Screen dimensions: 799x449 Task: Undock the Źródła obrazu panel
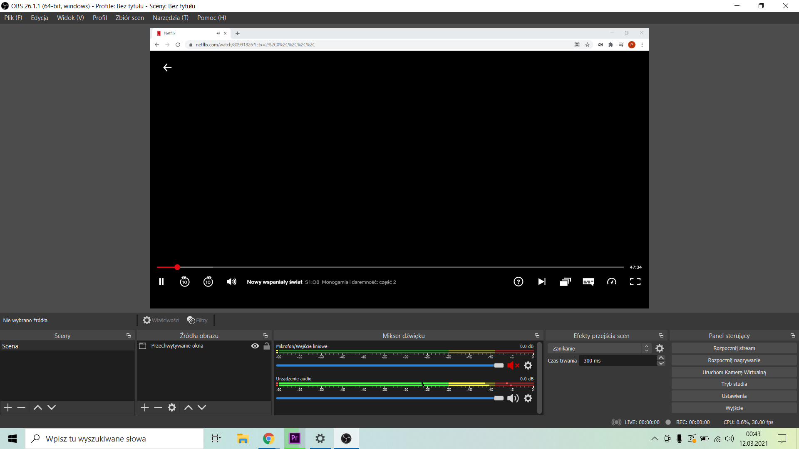pos(266,336)
